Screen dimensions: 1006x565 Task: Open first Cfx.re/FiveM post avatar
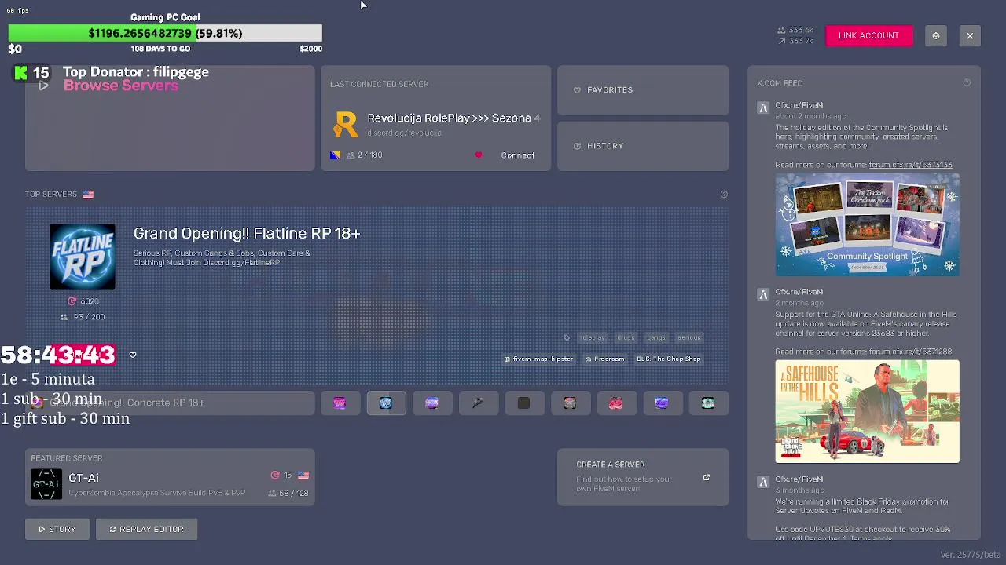(762, 108)
